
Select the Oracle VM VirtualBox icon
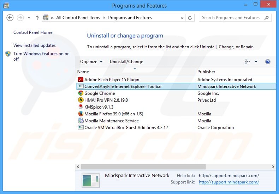81,127
